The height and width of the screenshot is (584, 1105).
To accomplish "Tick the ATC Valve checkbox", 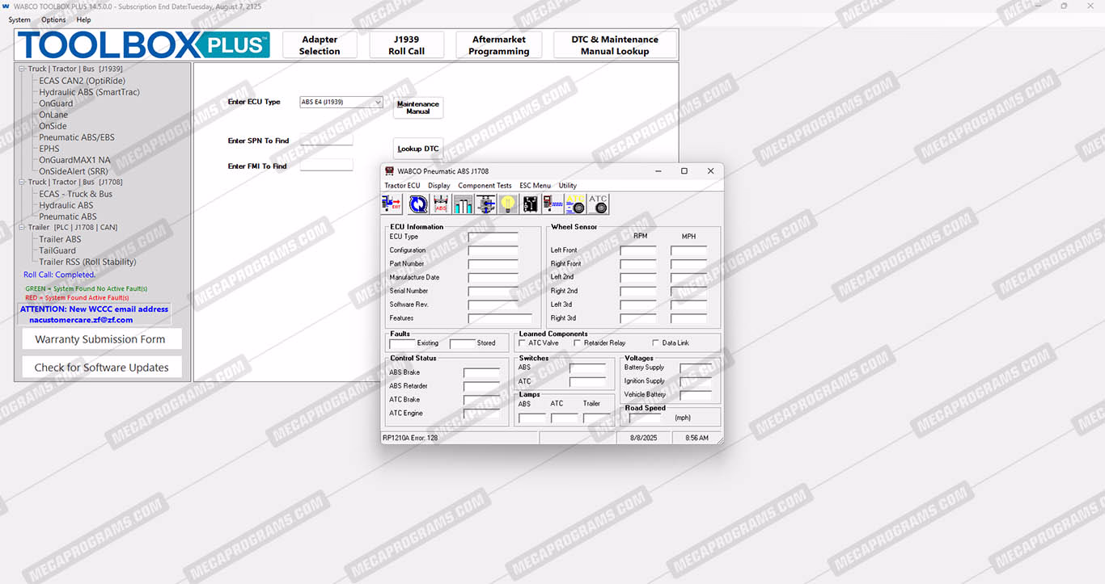I will tap(522, 342).
